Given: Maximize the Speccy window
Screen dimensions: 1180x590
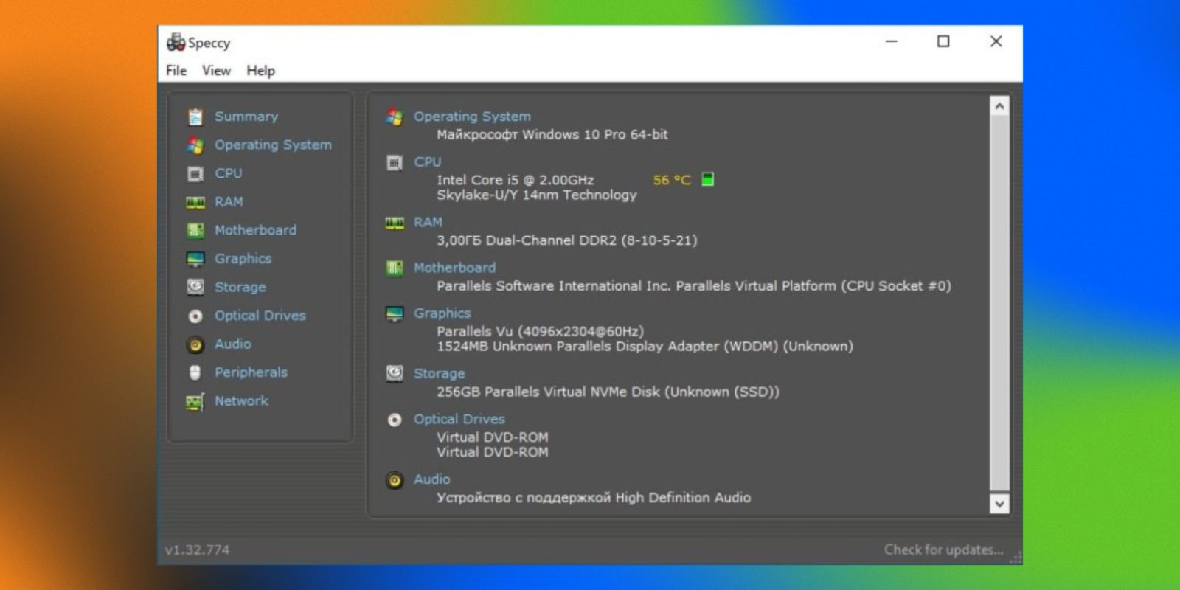Looking at the screenshot, I should tap(943, 42).
